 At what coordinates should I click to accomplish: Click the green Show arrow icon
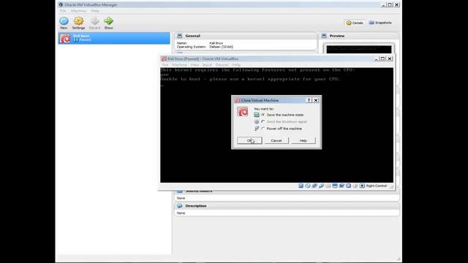pos(109,21)
